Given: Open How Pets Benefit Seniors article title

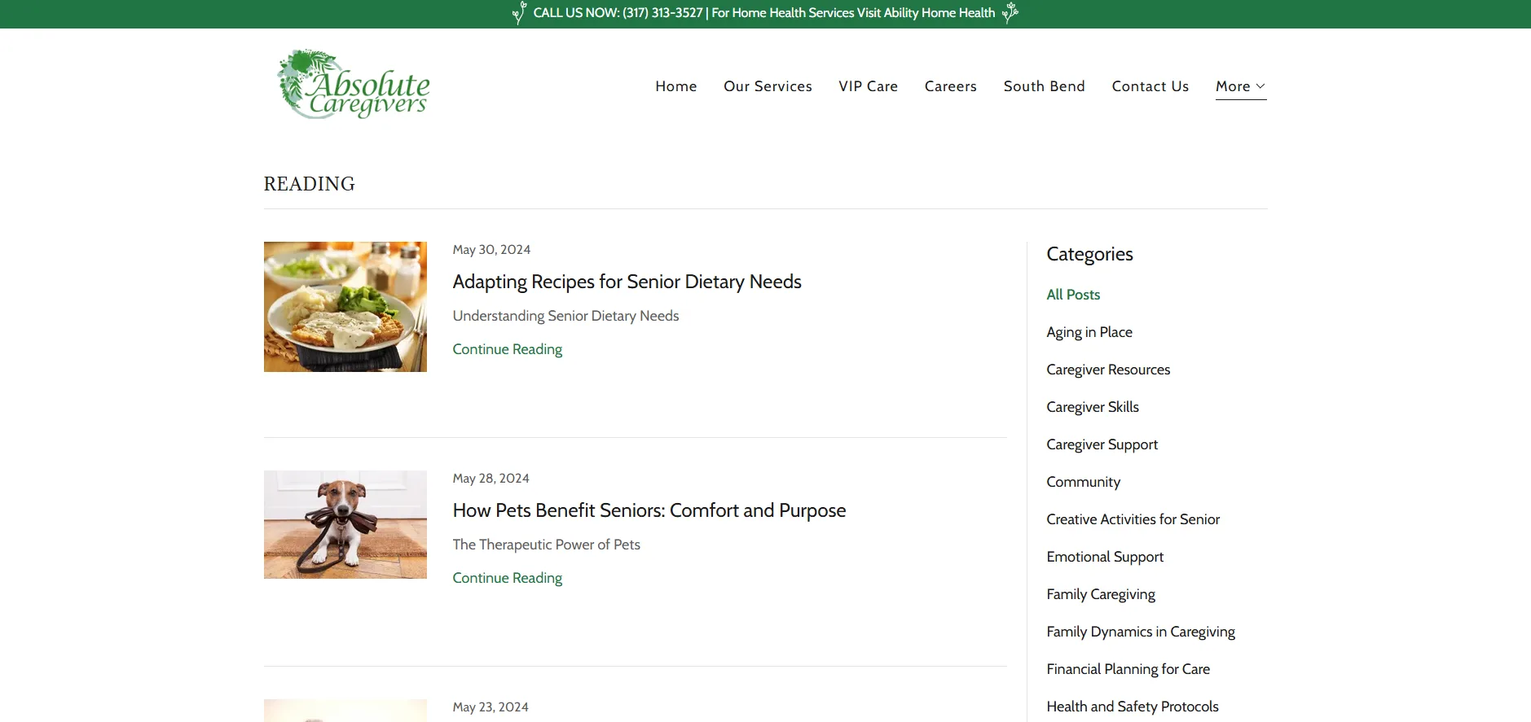Looking at the screenshot, I should pyautogui.click(x=649, y=510).
